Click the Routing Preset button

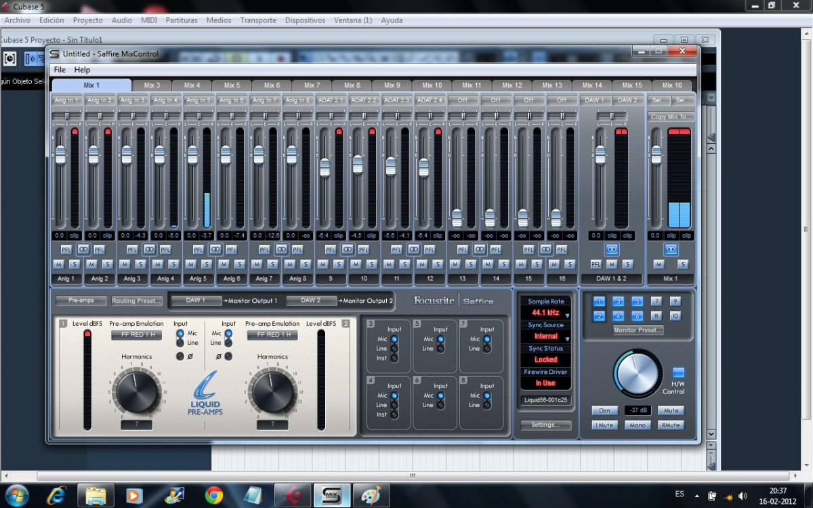[x=136, y=301]
